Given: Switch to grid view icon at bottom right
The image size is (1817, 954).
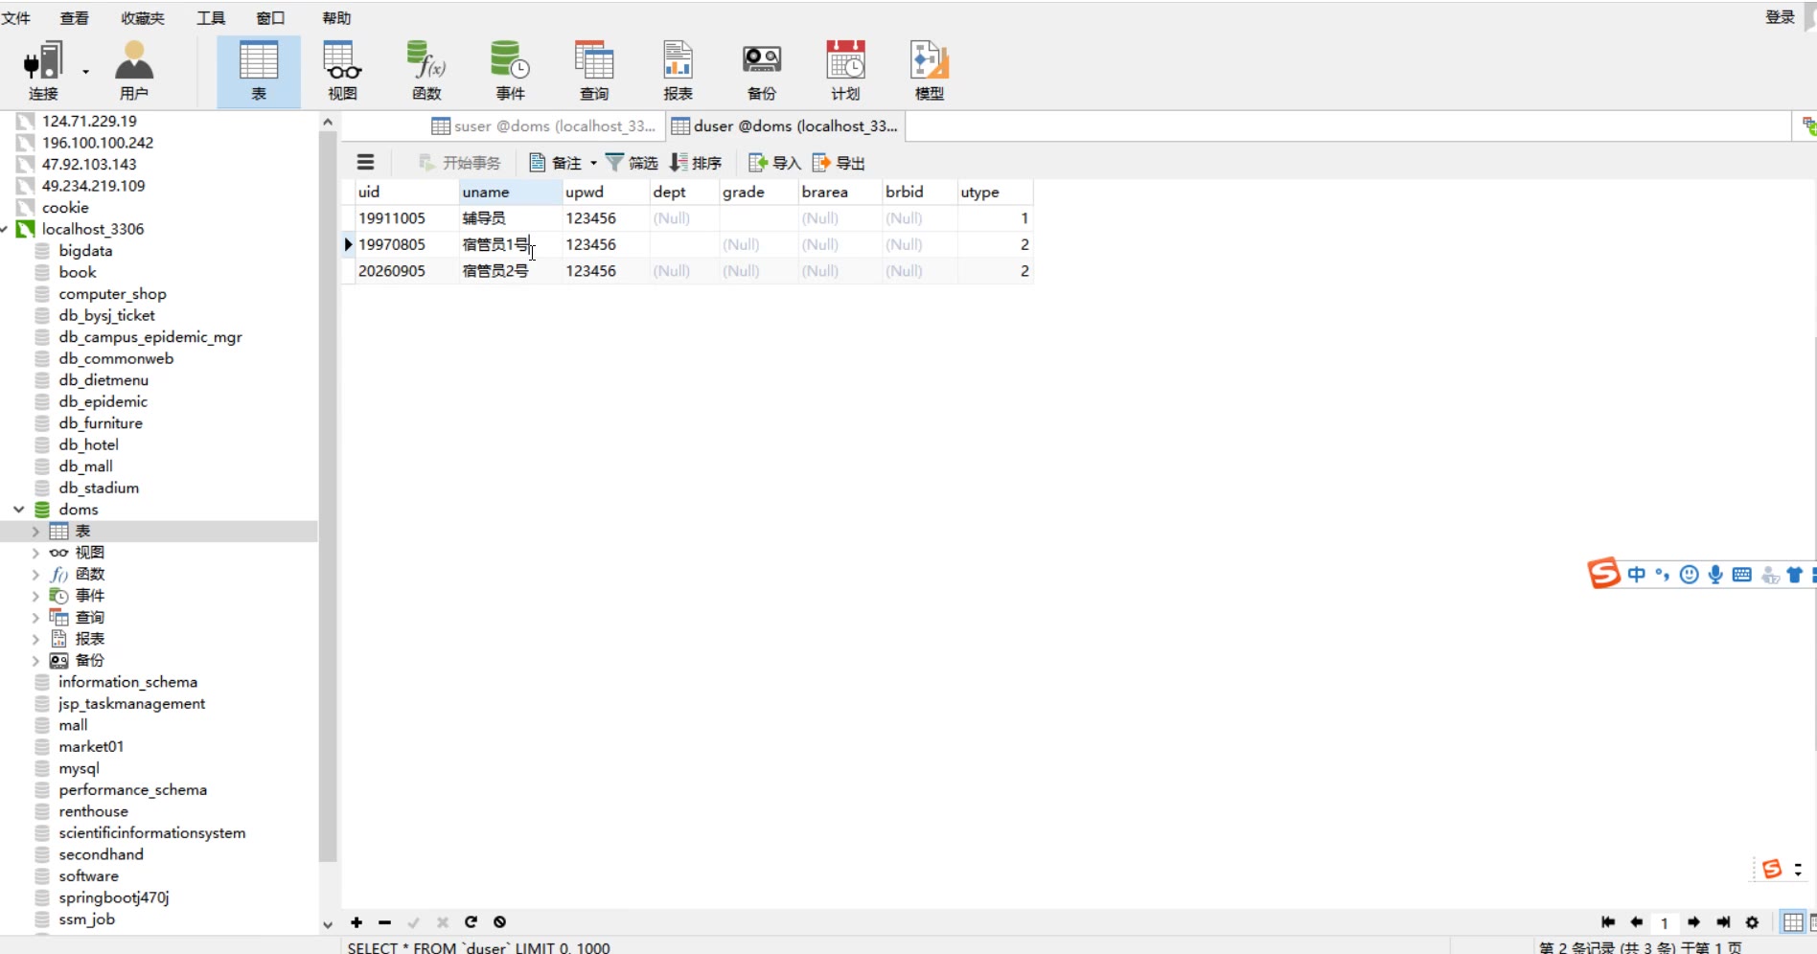Looking at the screenshot, I should click(1792, 922).
